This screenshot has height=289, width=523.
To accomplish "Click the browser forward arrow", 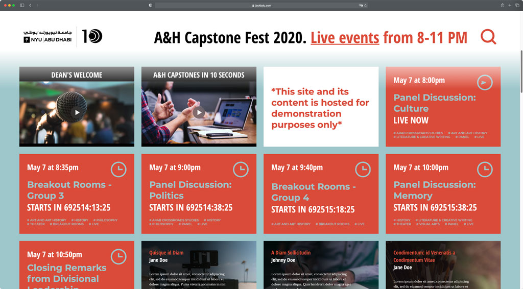I will tap(37, 5).
